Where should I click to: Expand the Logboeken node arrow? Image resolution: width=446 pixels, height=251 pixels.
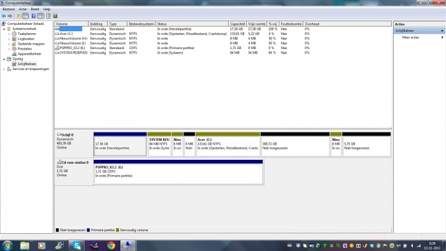point(10,39)
